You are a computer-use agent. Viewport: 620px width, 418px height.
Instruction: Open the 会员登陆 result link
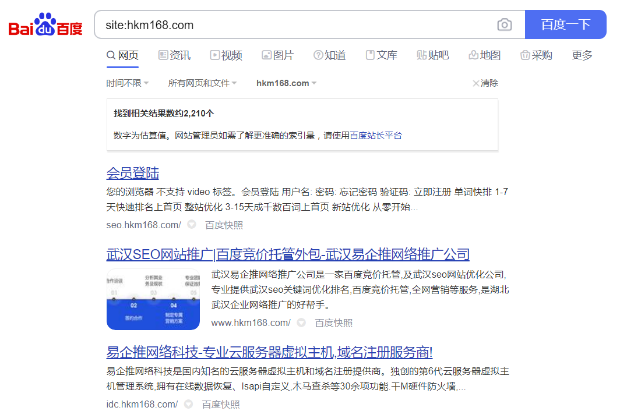click(x=133, y=172)
